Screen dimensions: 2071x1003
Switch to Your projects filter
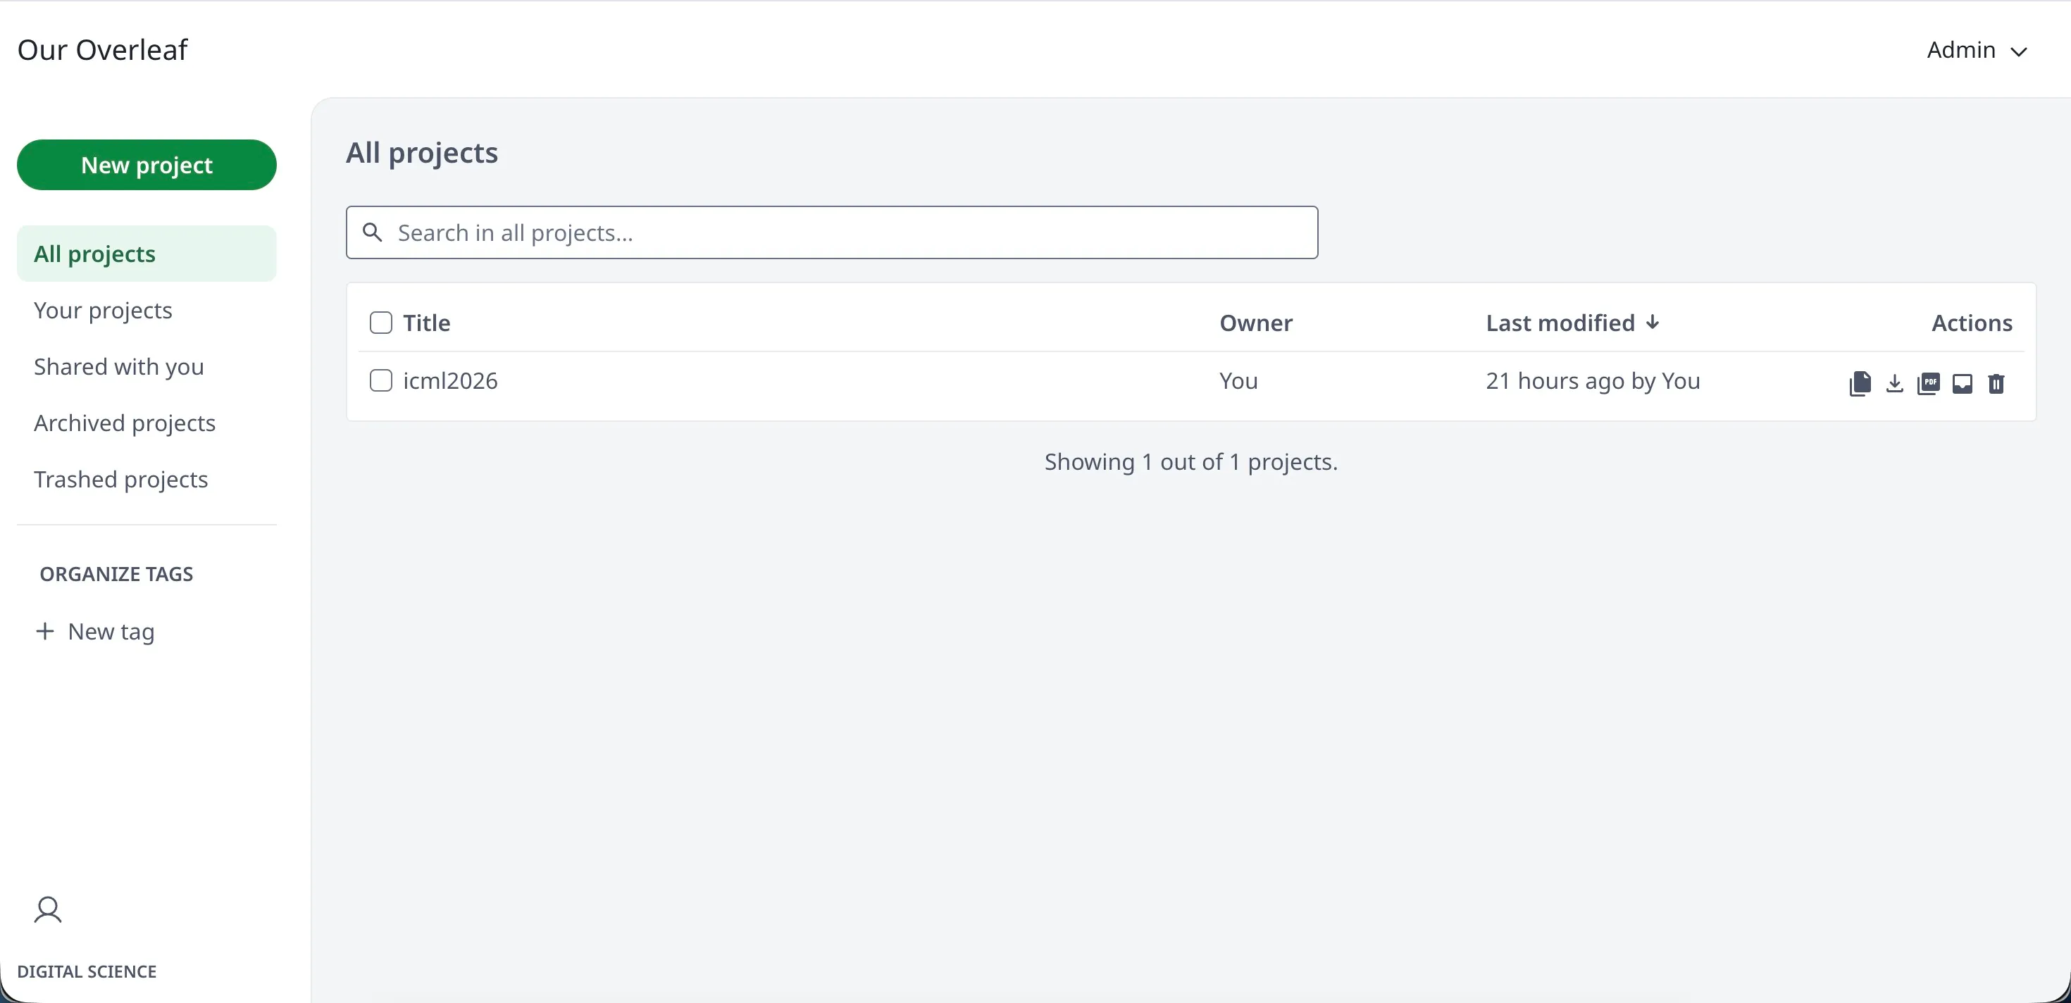pyautogui.click(x=103, y=310)
